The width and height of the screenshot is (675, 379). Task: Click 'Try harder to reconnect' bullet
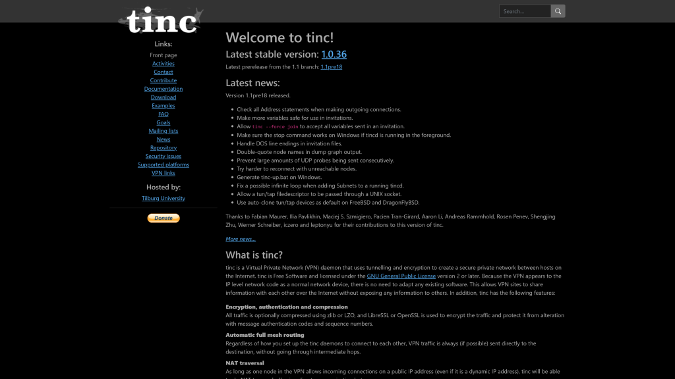[297, 169]
